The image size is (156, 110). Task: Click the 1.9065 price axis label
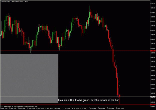pyautogui.click(x=153, y=71)
